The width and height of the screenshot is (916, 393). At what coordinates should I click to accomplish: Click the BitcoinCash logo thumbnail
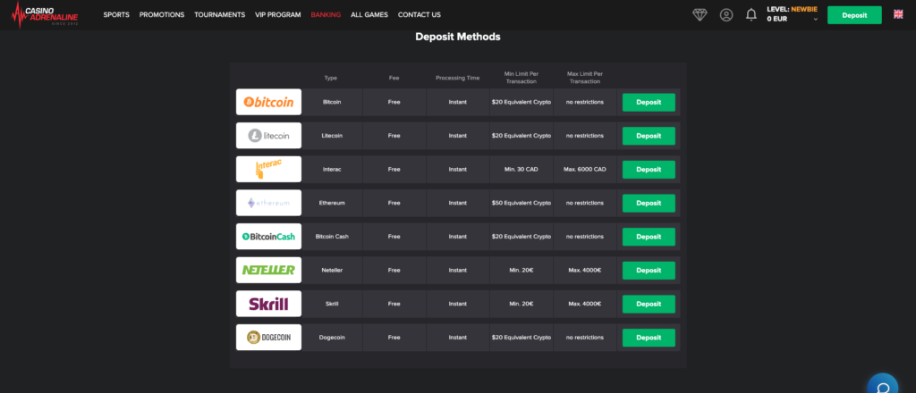(268, 237)
